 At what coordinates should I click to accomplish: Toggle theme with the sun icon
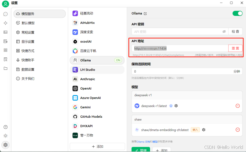click(5, 136)
